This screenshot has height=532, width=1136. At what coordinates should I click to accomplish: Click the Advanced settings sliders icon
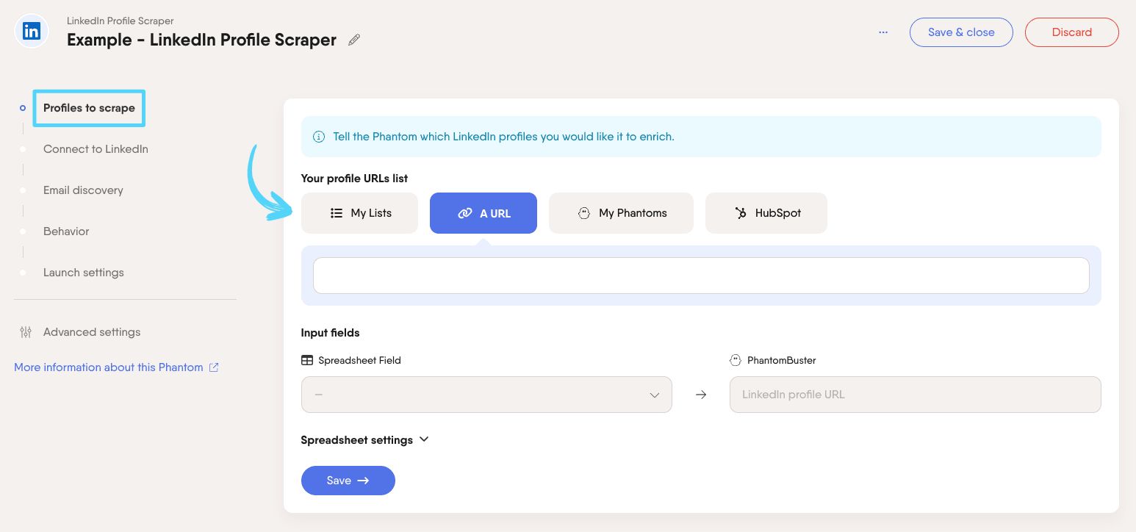[x=26, y=332]
